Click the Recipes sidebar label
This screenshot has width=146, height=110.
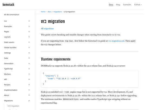pyautogui.click(x=7, y=85)
